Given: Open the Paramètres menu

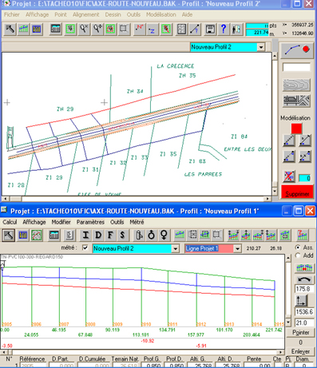Looking at the screenshot, I should coord(90,222).
